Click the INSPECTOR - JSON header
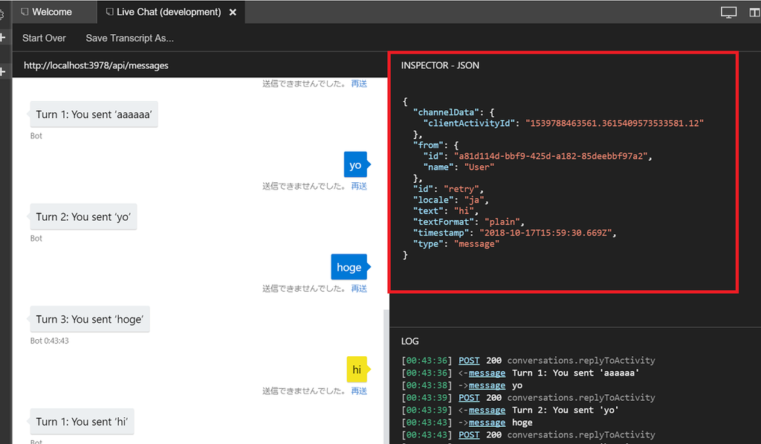The image size is (761, 444). coord(440,65)
